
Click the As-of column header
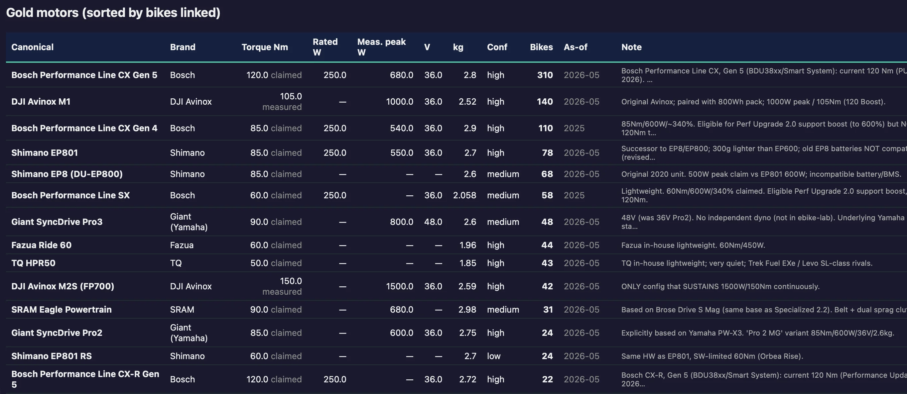(575, 47)
